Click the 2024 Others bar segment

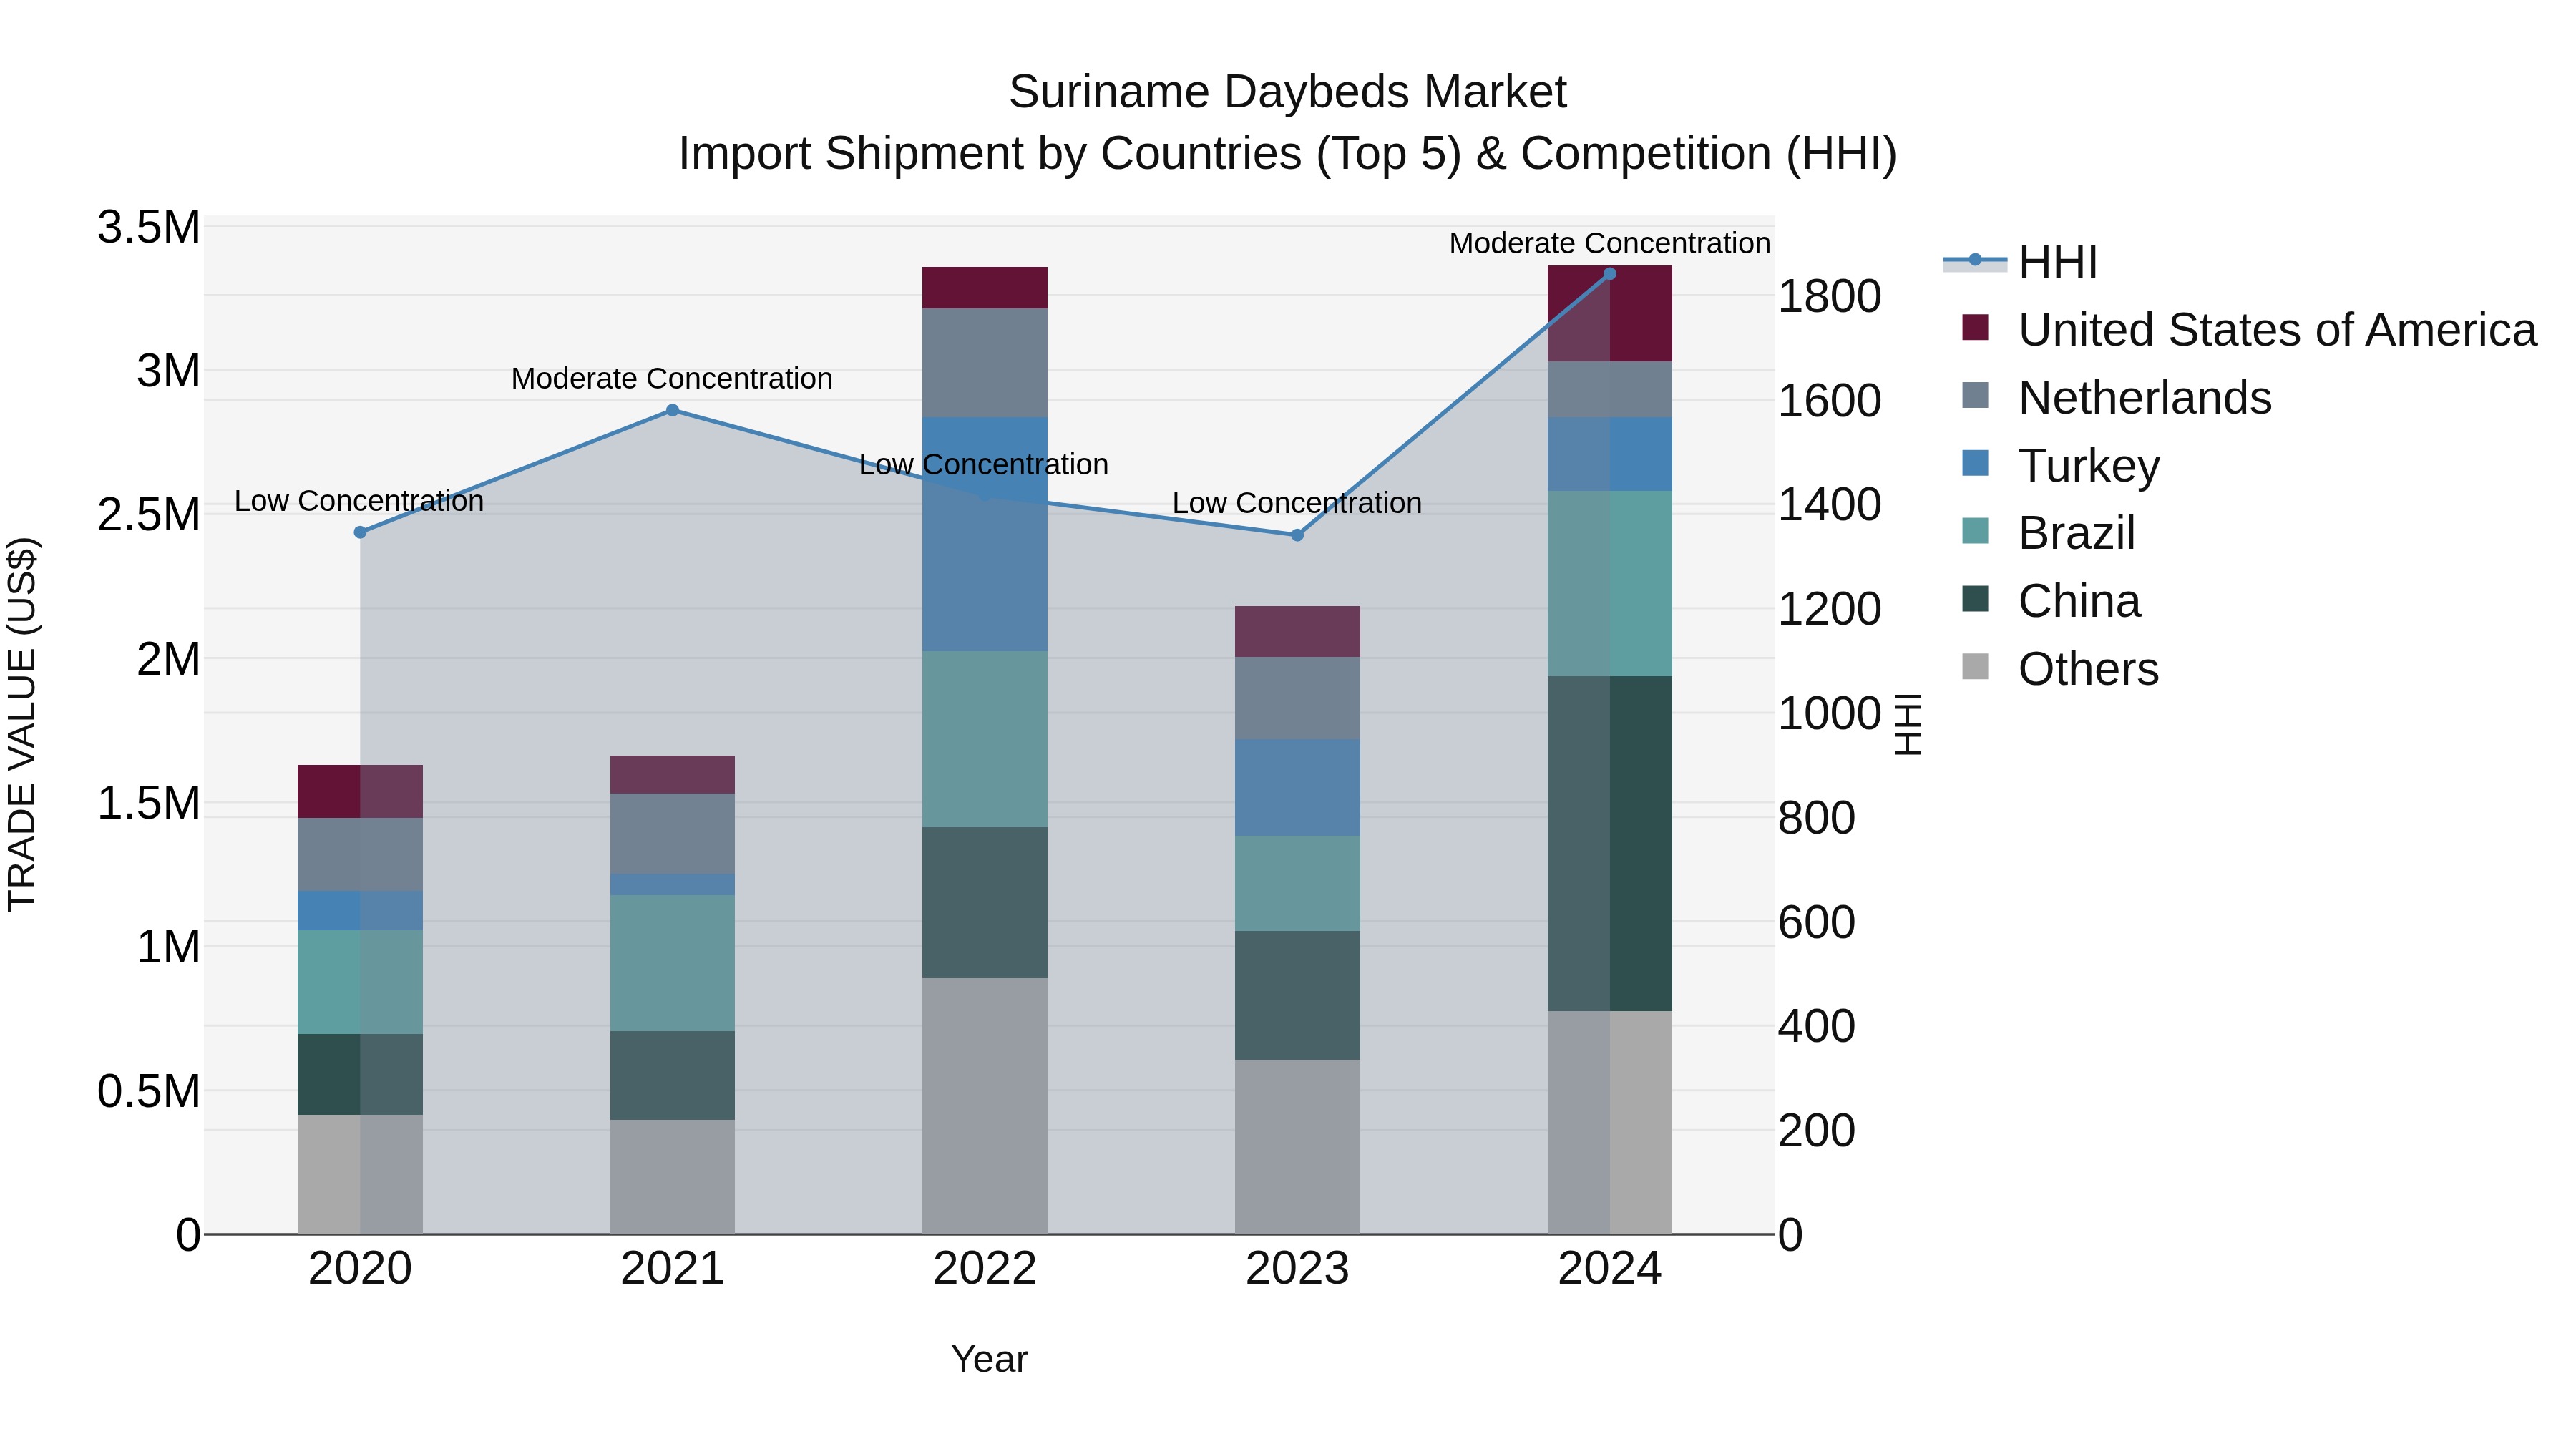point(1610,1122)
